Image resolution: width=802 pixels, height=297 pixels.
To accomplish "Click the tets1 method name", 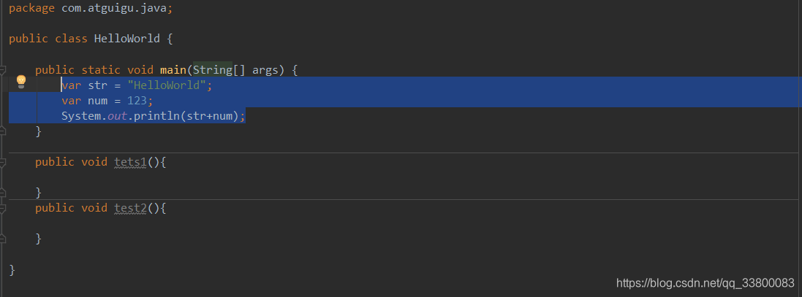I will click(x=130, y=162).
